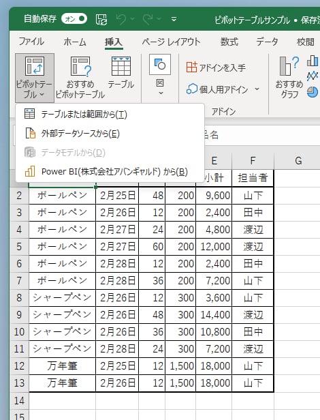The image size is (320, 420).
Task: Open redo history dropdown arrow
Action: pos(159,19)
